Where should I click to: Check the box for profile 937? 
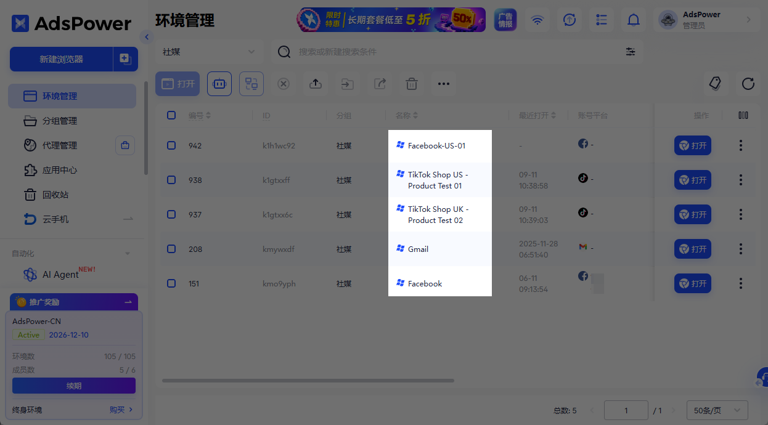coord(171,214)
